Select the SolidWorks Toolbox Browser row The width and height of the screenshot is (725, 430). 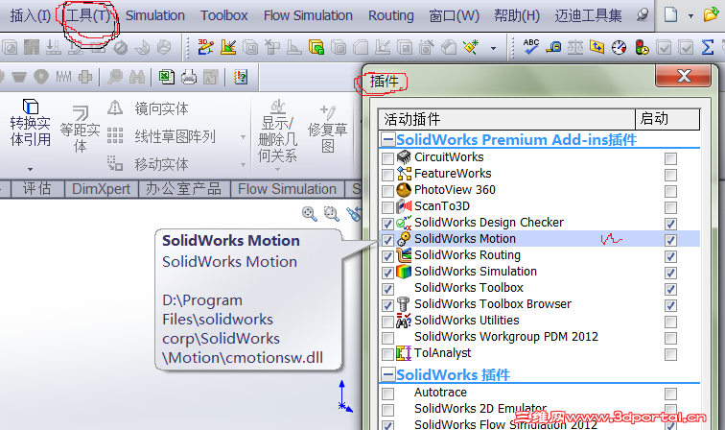pos(539,304)
